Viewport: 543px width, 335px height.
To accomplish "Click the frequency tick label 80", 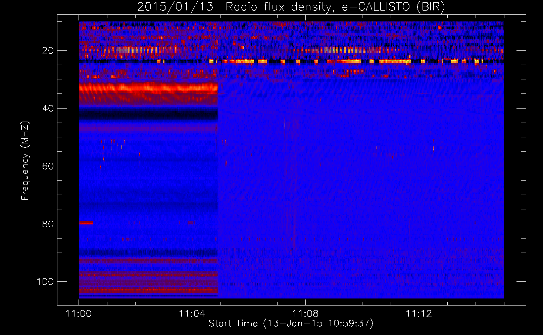I will [x=48, y=224].
